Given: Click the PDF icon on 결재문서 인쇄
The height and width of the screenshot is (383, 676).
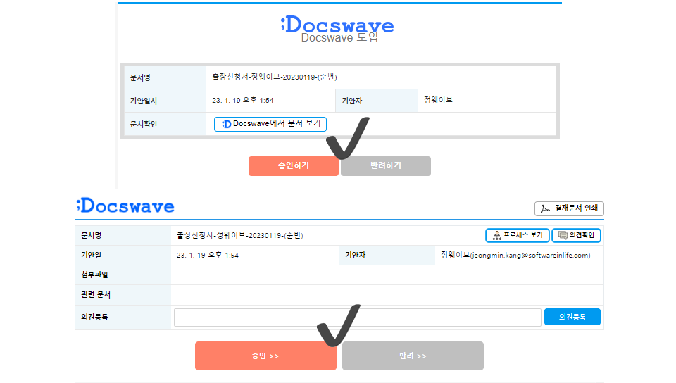Looking at the screenshot, I should (545, 208).
